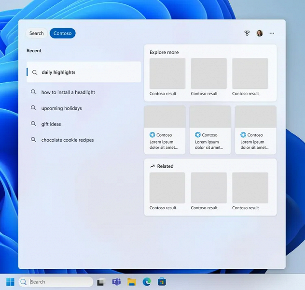Launch Microsoft Edge from the taskbar
This screenshot has height=290, width=305.
click(x=147, y=282)
